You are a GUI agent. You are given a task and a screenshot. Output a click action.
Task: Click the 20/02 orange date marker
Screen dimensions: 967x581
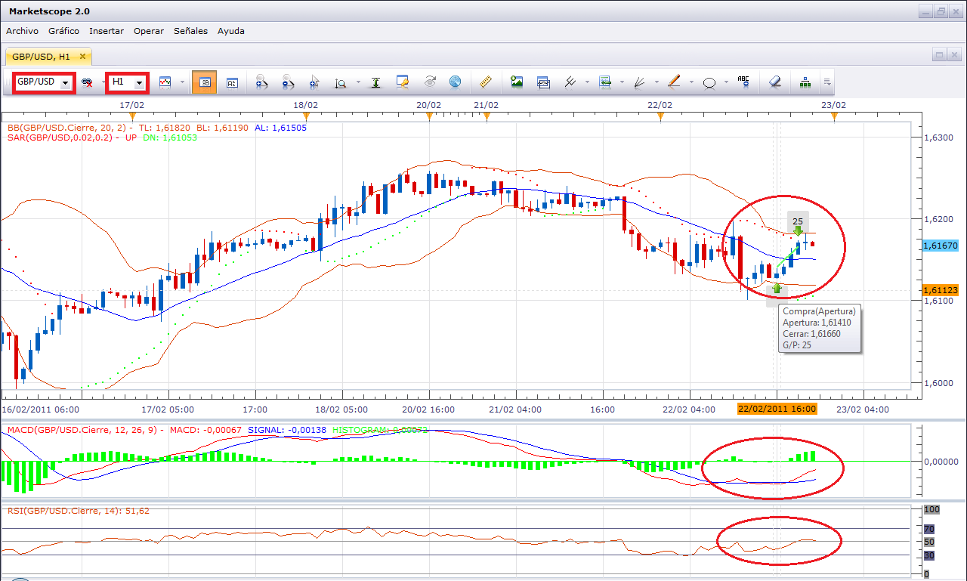[428, 116]
